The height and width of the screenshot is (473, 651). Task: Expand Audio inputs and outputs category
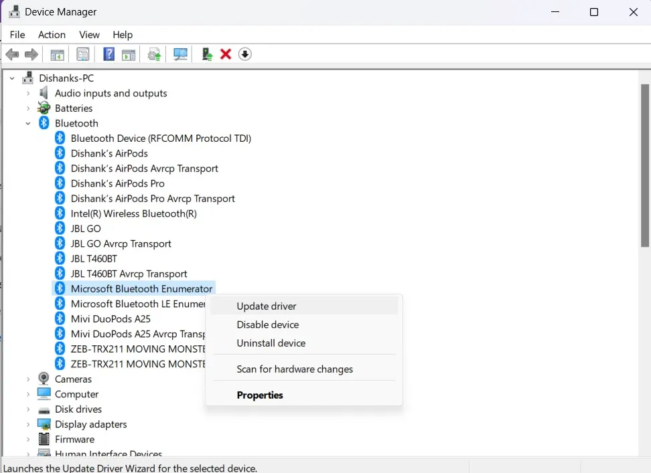pos(28,93)
